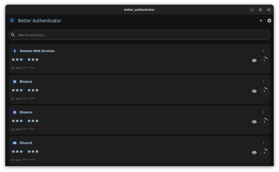Click the Discord countdown timer ring
279x172 pixels.
click(264, 153)
